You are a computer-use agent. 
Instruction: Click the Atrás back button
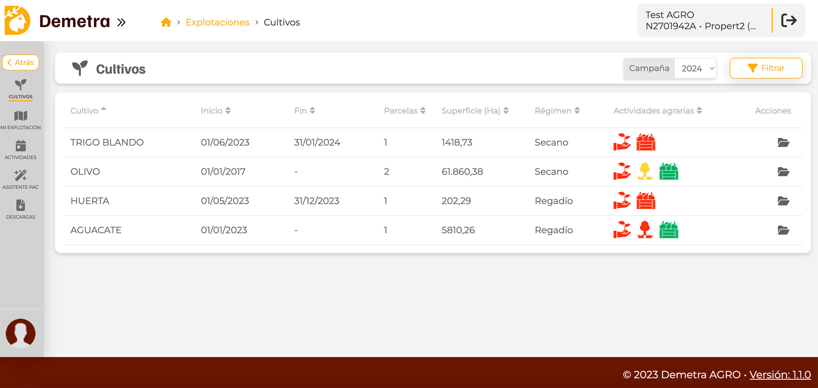21,63
